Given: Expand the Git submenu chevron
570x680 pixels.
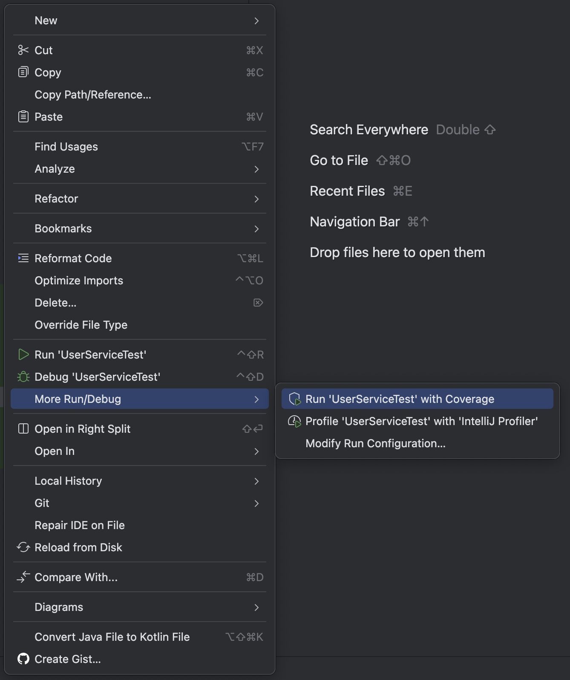Looking at the screenshot, I should [256, 503].
